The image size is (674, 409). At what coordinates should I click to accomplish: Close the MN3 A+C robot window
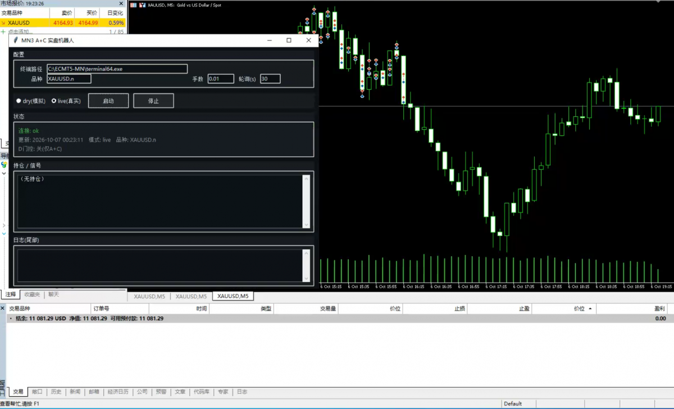click(308, 40)
